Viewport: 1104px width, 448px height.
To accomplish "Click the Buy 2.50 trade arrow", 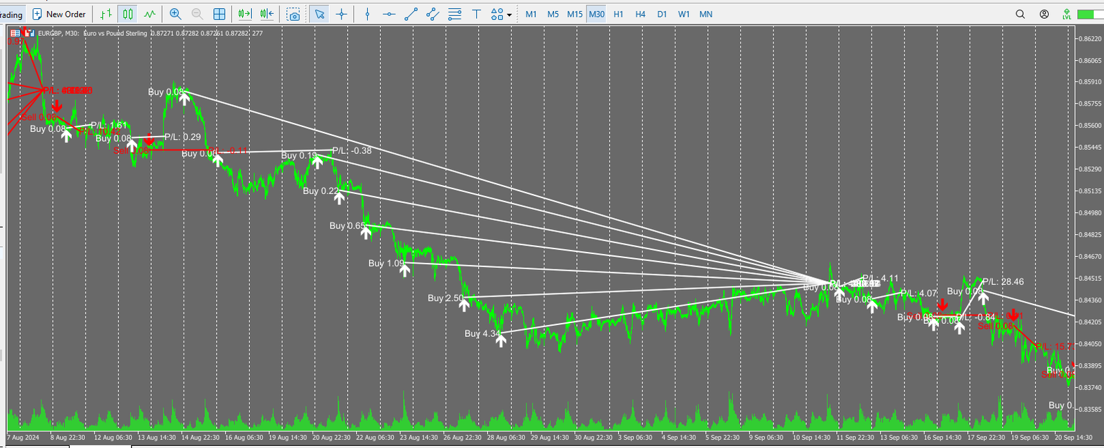I will (x=464, y=304).
